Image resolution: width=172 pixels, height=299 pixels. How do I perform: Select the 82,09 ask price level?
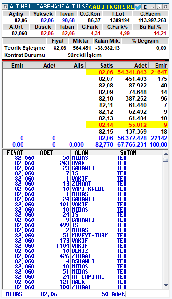click(x=126, y=92)
